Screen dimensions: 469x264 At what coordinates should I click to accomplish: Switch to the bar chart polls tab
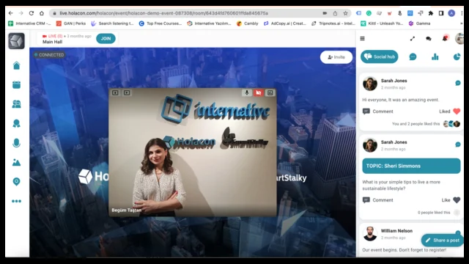tap(435, 56)
